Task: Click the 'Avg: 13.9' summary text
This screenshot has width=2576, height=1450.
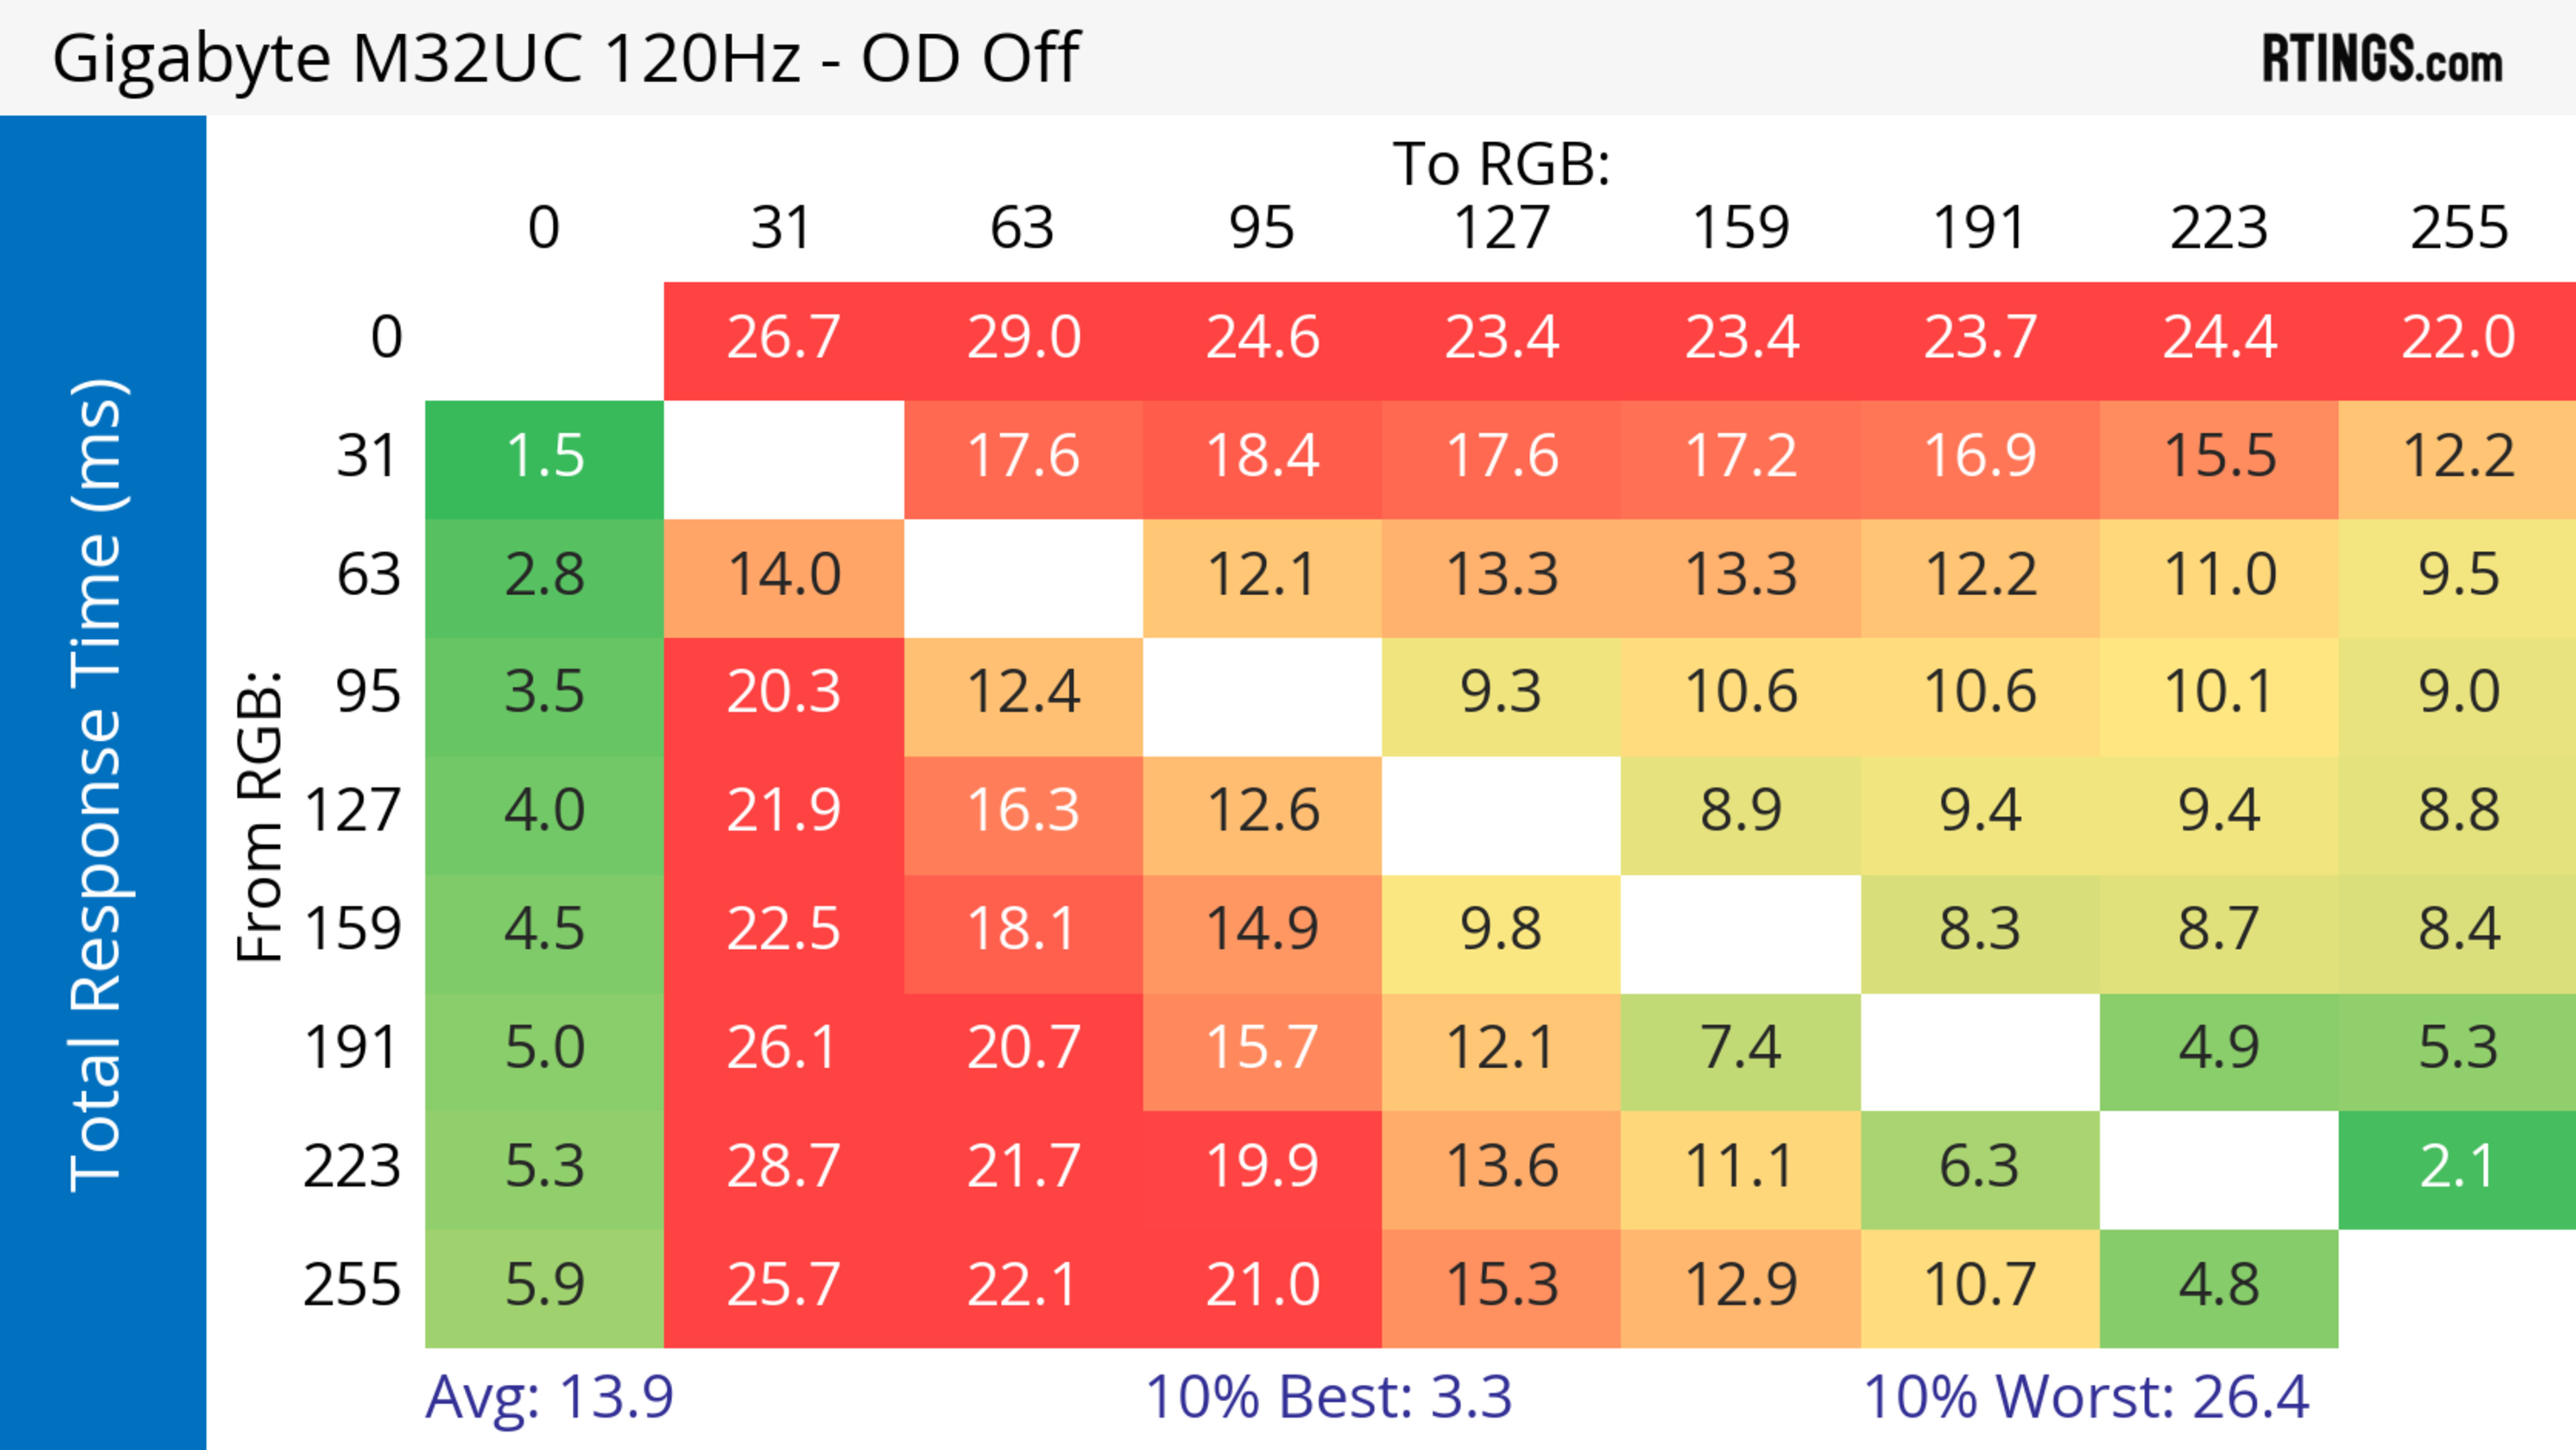Action: [549, 1397]
